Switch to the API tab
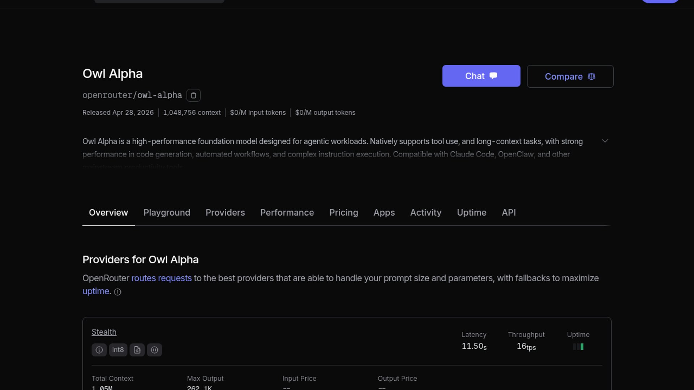Screen dimensions: 694x390 [x=508, y=213]
